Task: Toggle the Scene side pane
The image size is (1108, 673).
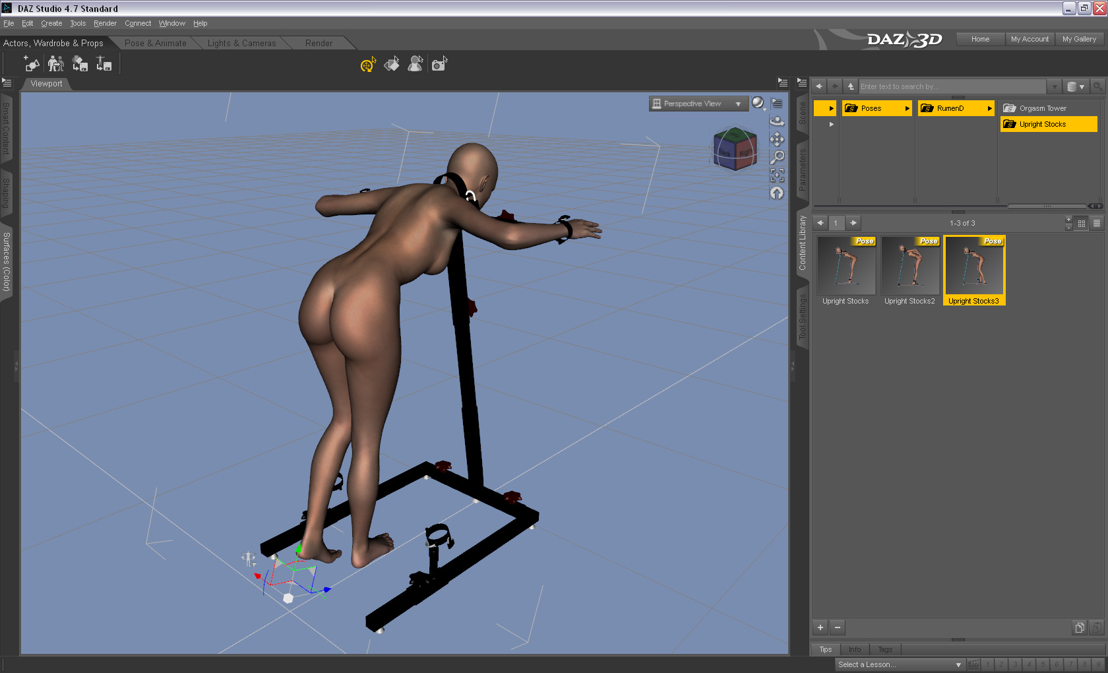Action: pos(803,113)
